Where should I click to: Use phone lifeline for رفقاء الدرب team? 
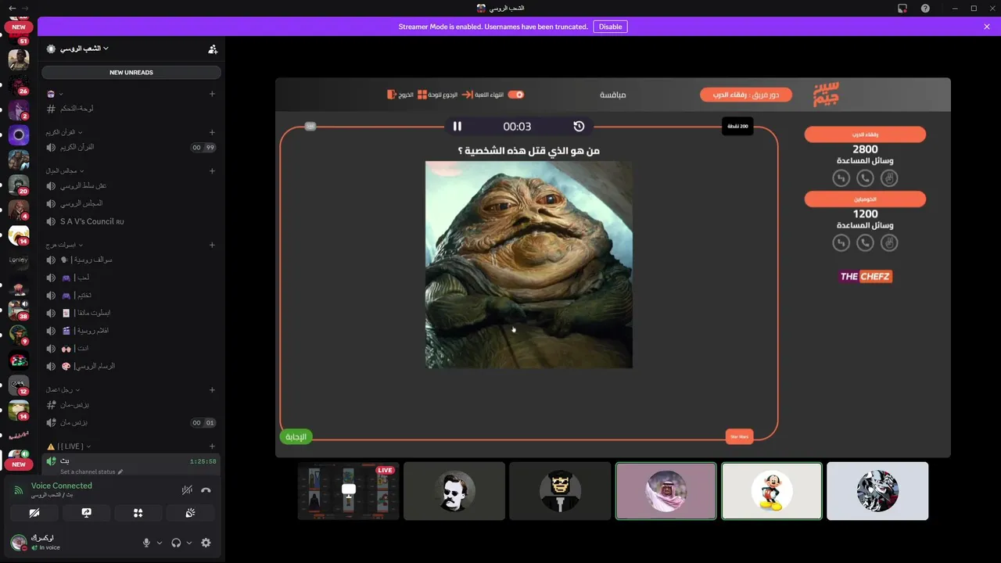[x=865, y=178]
